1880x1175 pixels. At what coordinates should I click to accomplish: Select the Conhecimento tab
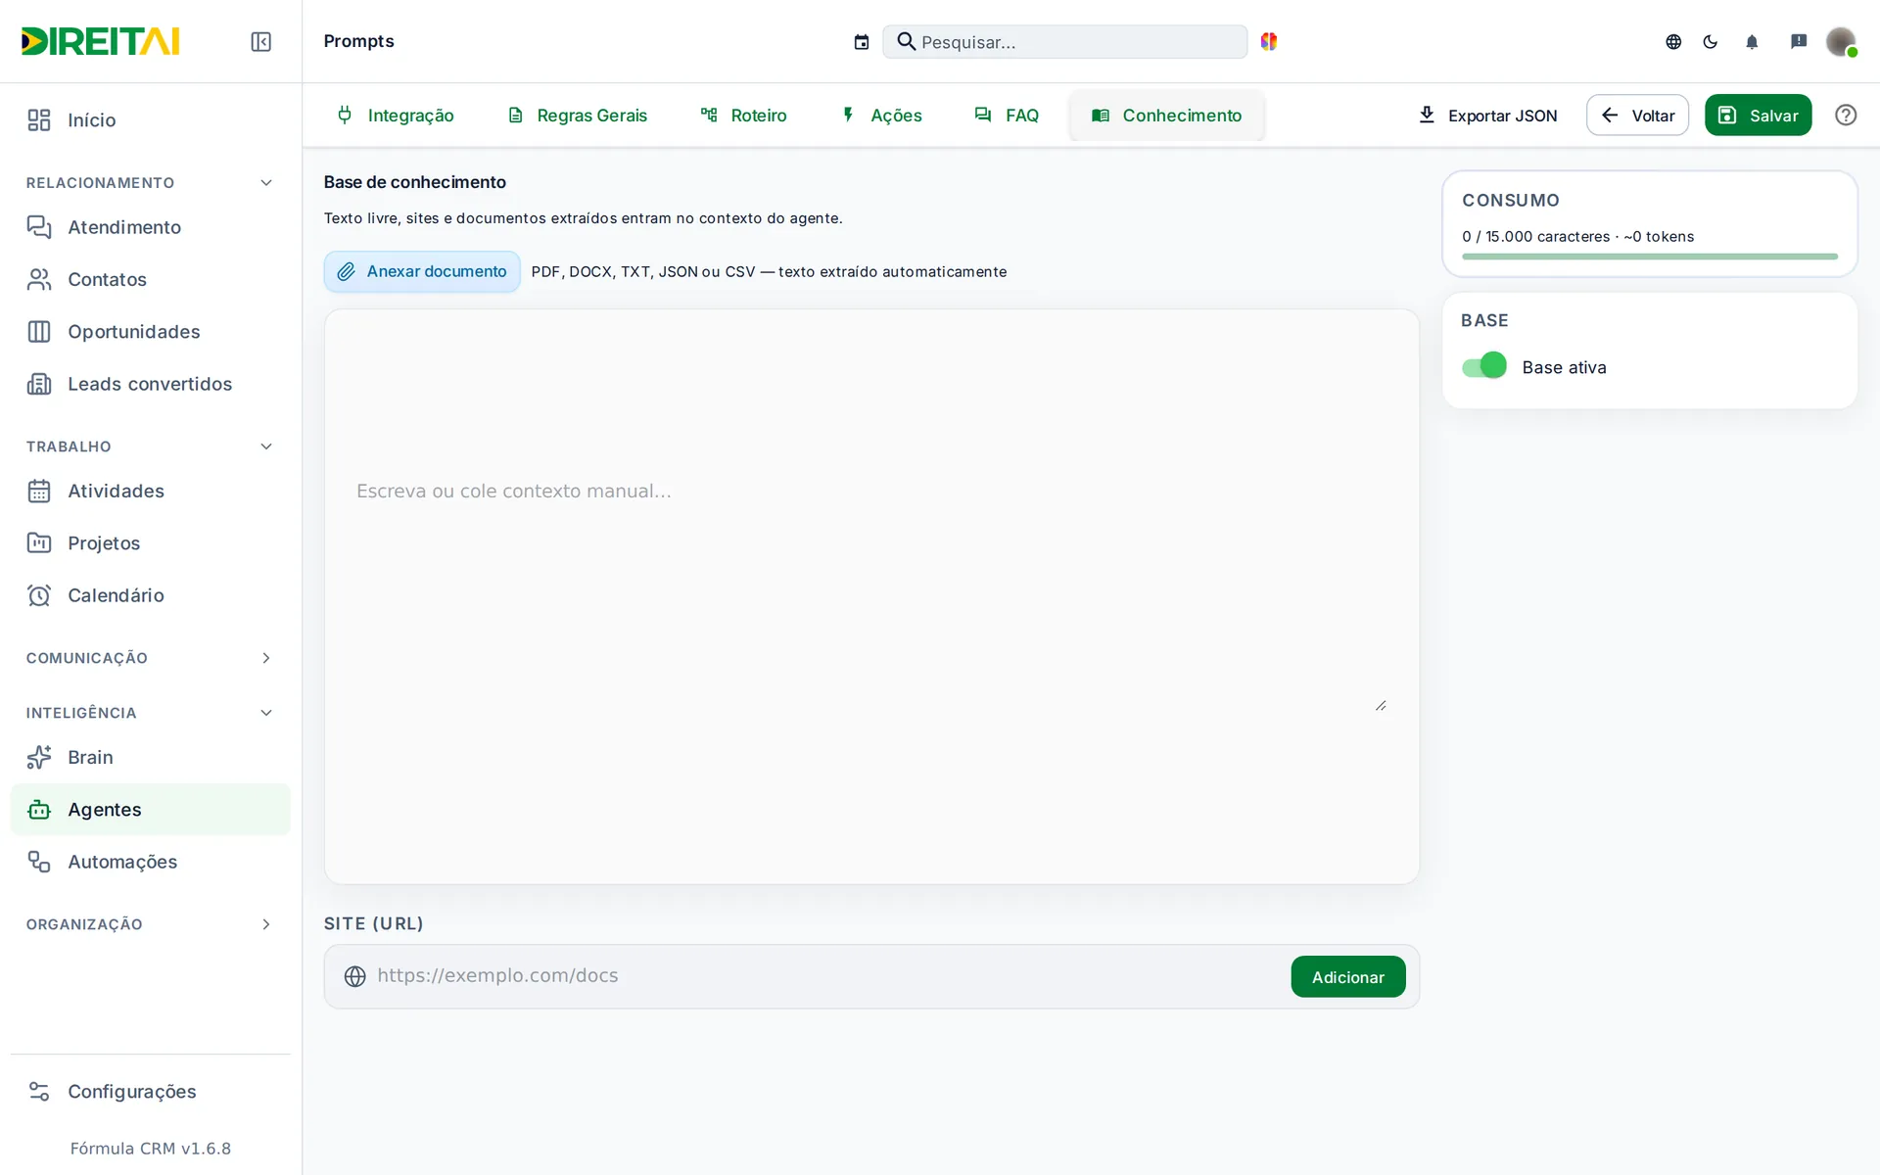(1167, 116)
